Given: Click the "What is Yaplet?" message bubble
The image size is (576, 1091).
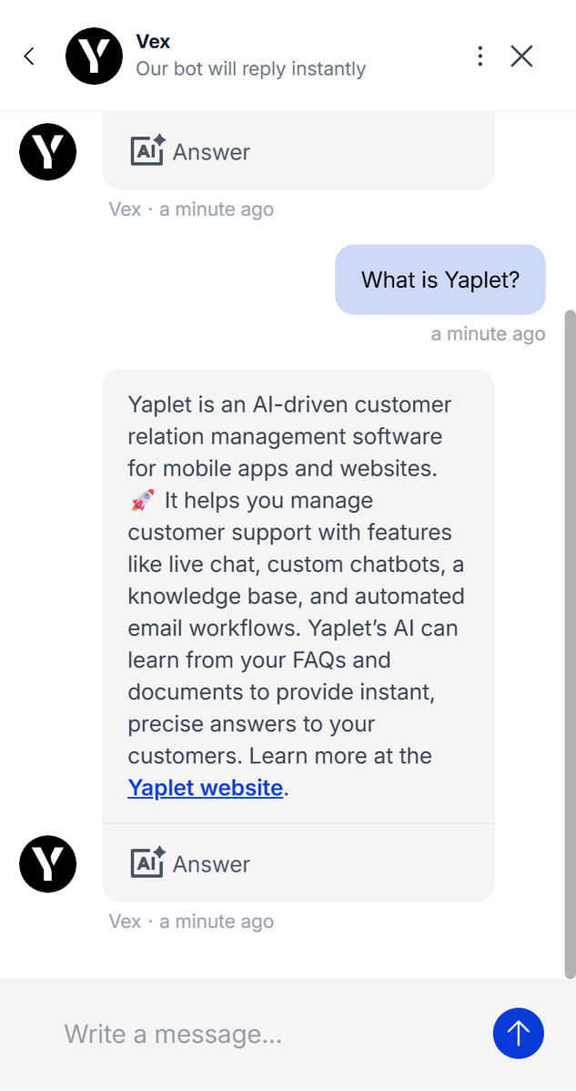Looking at the screenshot, I should (x=440, y=280).
